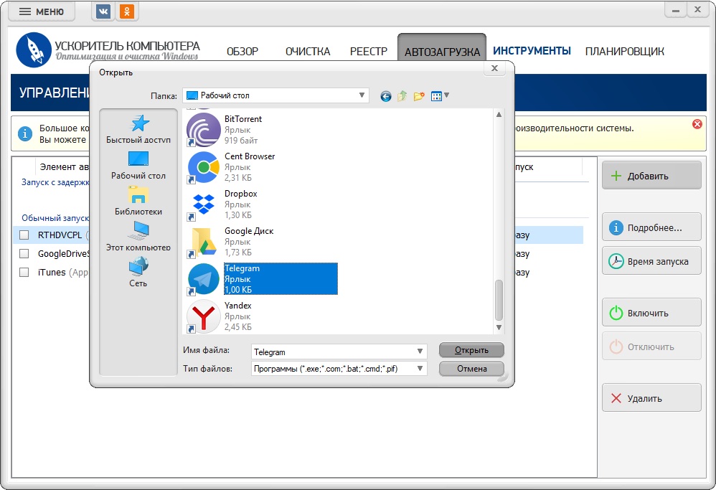Click the file list scrollbar thumb
This screenshot has height=490, width=716.
pyautogui.click(x=499, y=300)
